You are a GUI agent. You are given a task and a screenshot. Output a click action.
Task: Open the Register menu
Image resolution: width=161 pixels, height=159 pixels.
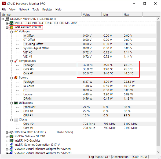tap(47, 9)
